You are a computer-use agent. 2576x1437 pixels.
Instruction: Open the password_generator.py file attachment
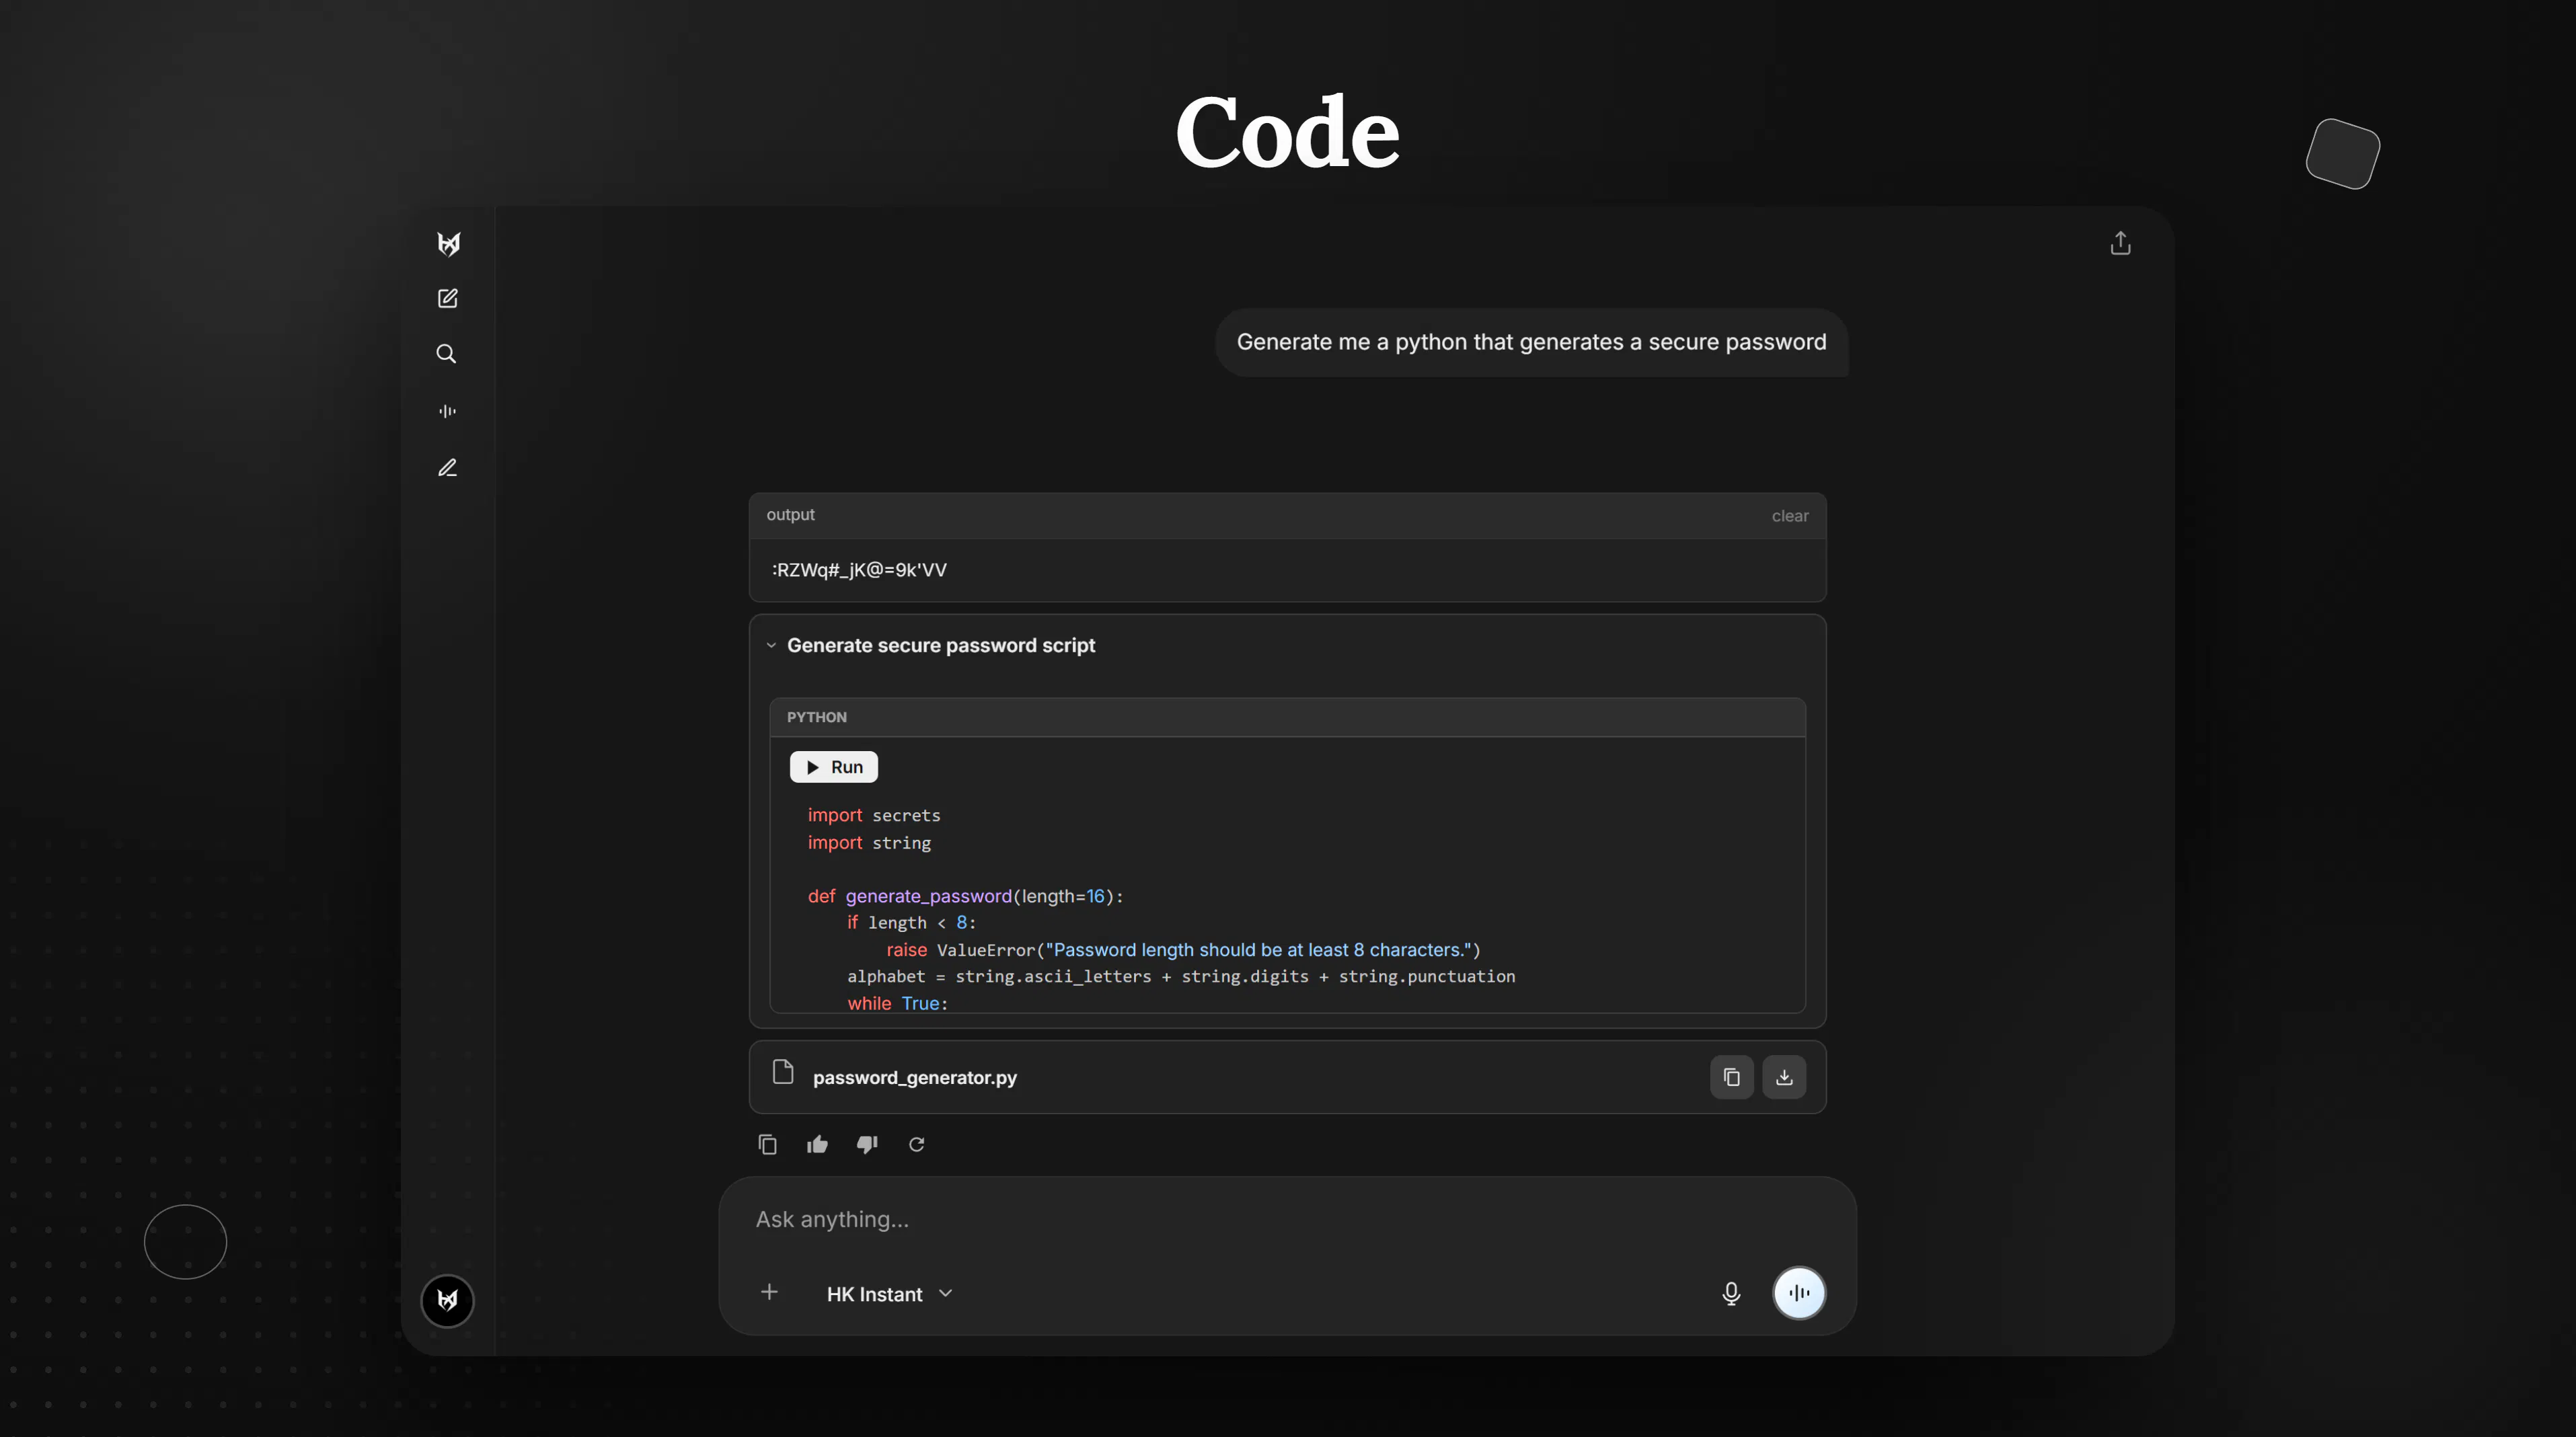pyautogui.click(x=1287, y=1077)
